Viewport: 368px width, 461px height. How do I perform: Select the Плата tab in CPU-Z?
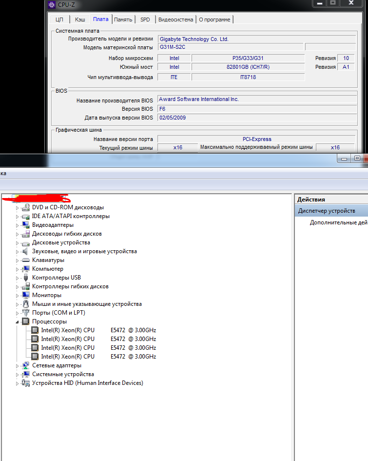[101, 19]
